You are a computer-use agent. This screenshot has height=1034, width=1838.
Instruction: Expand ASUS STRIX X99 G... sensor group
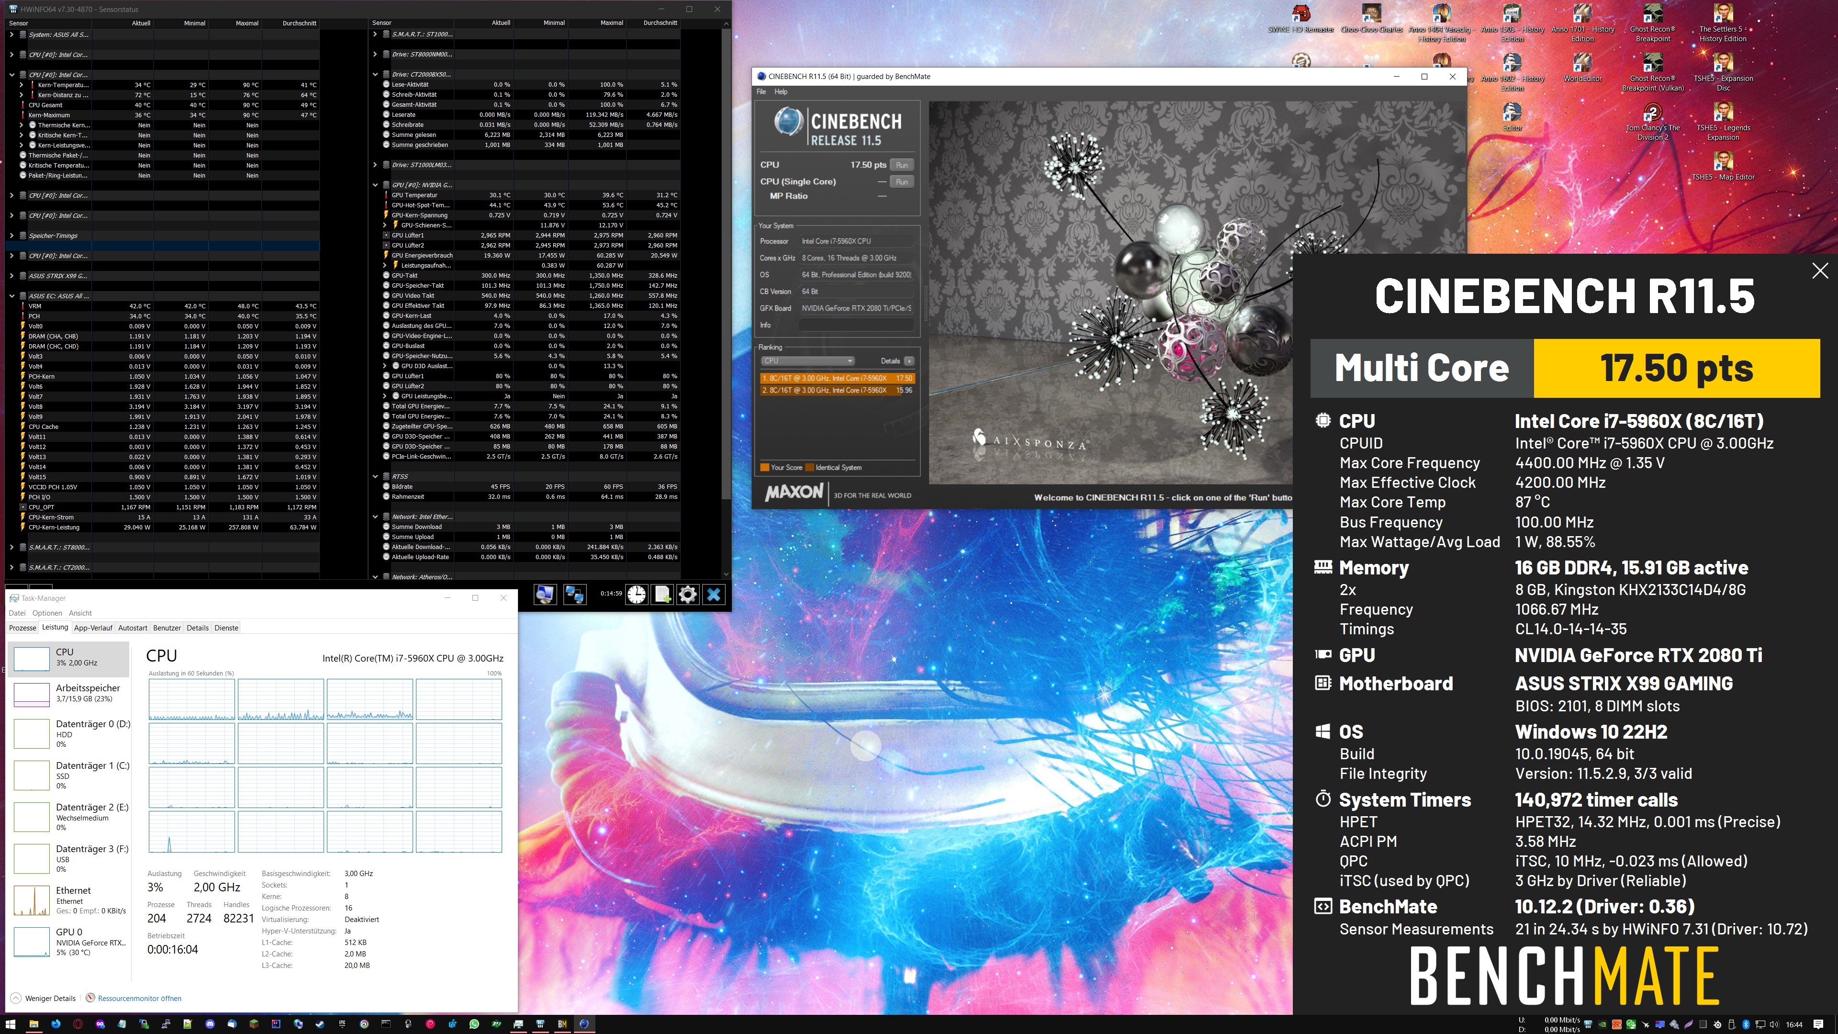pos(11,276)
